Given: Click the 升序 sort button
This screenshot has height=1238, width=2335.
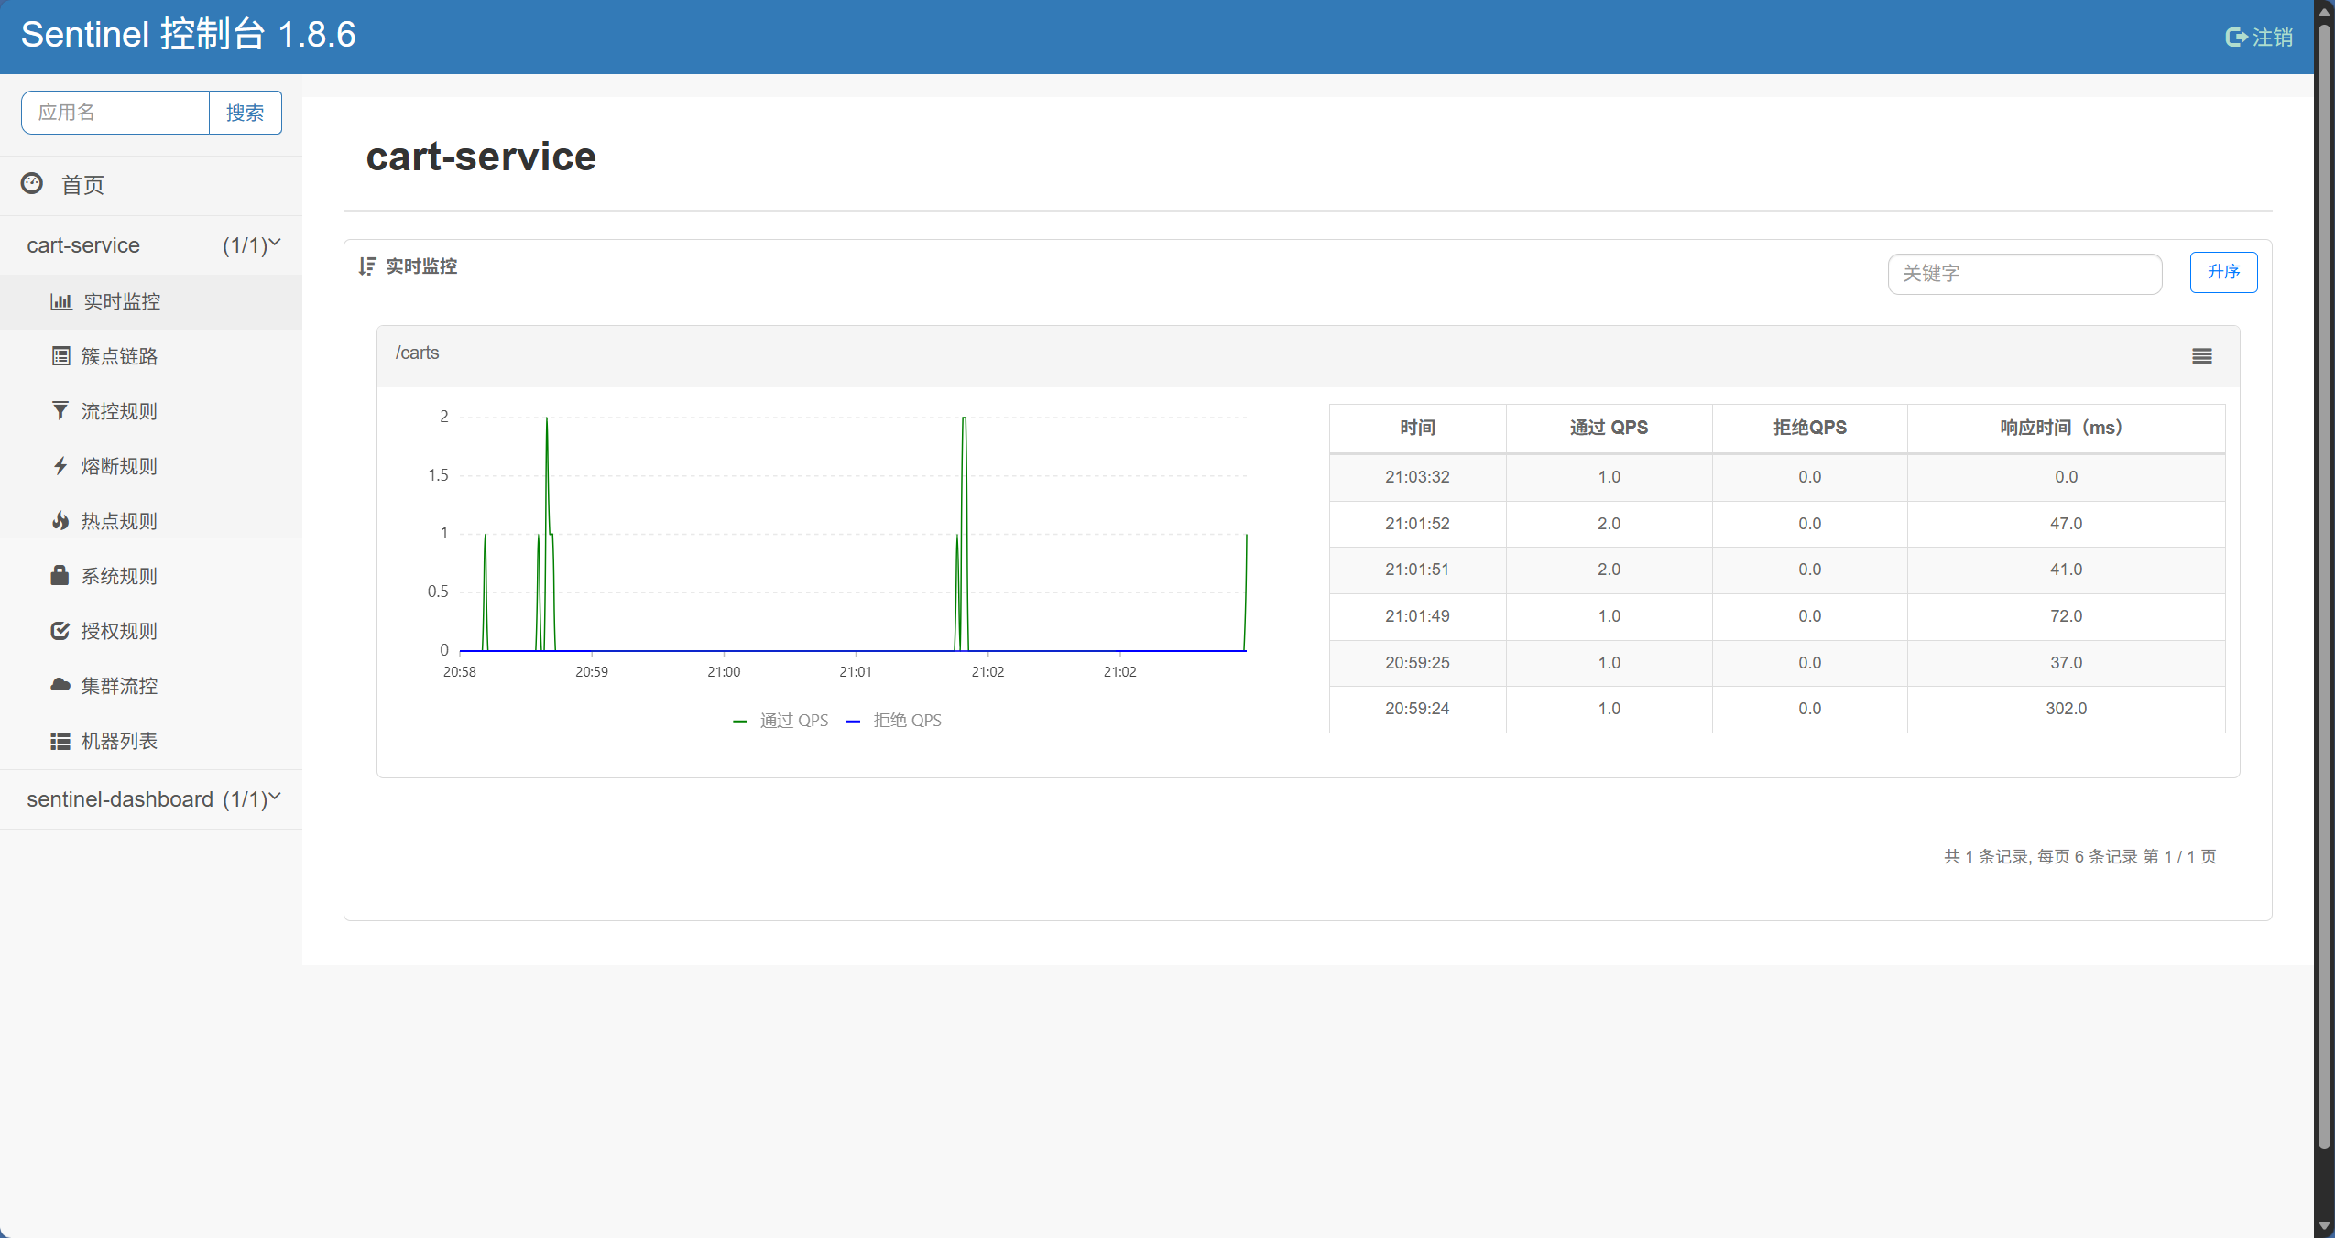Looking at the screenshot, I should pos(2223,272).
